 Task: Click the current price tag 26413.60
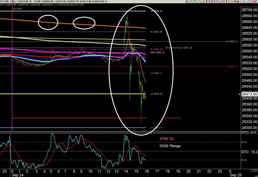point(249,94)
